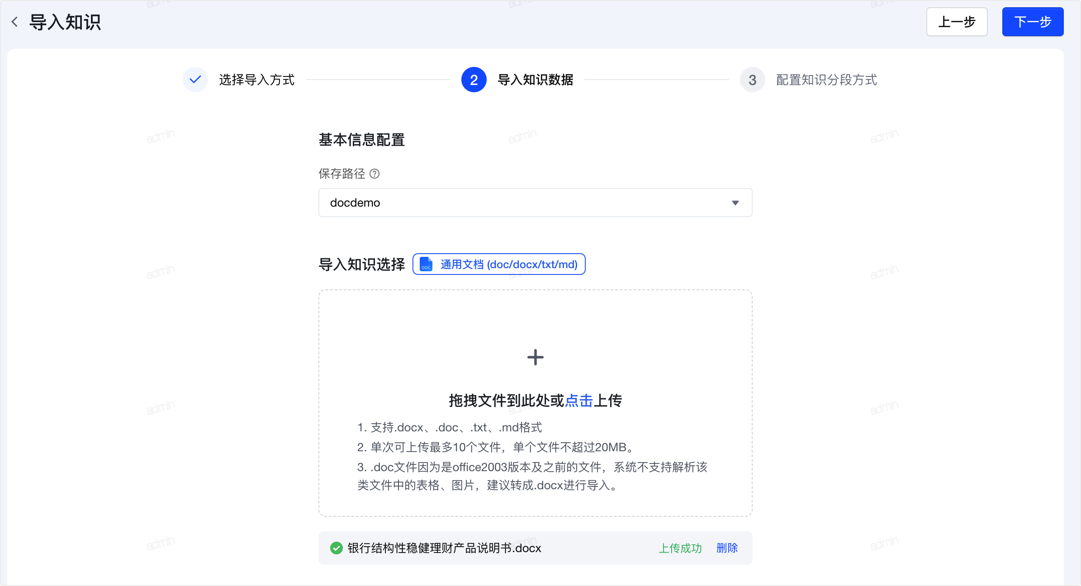Select the 配置知识分段方式 step label
The image size is (1081, 586).
point(826,80)
